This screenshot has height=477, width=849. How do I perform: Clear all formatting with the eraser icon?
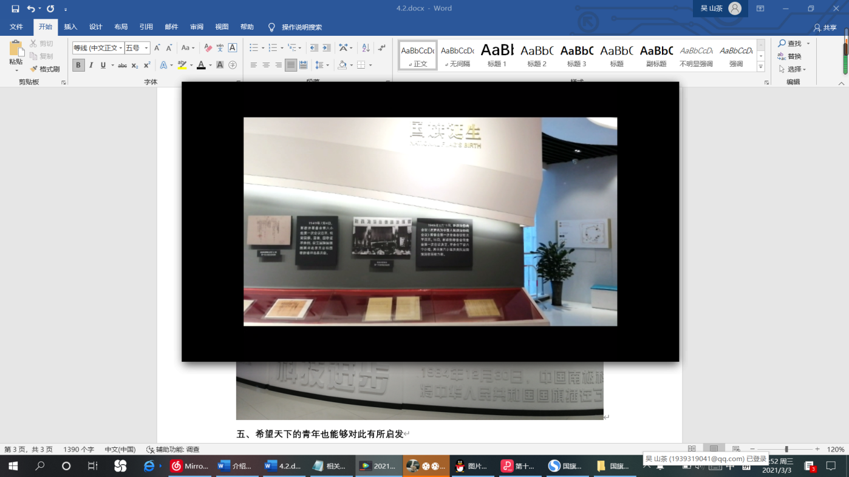point(208,48)
